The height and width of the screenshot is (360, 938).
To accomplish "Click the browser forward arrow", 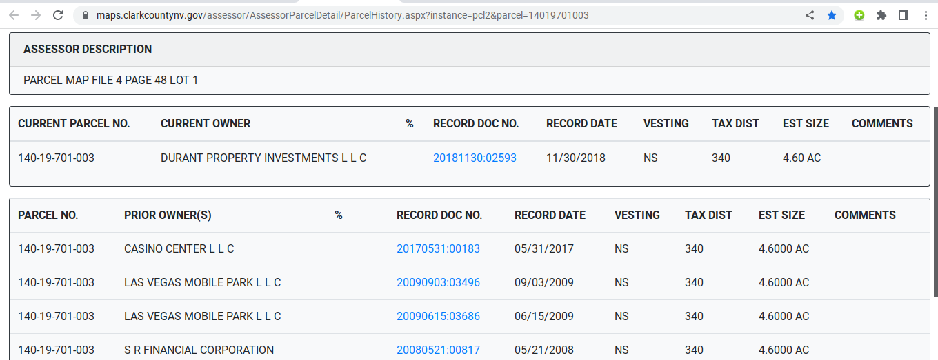I will (36, 15).
